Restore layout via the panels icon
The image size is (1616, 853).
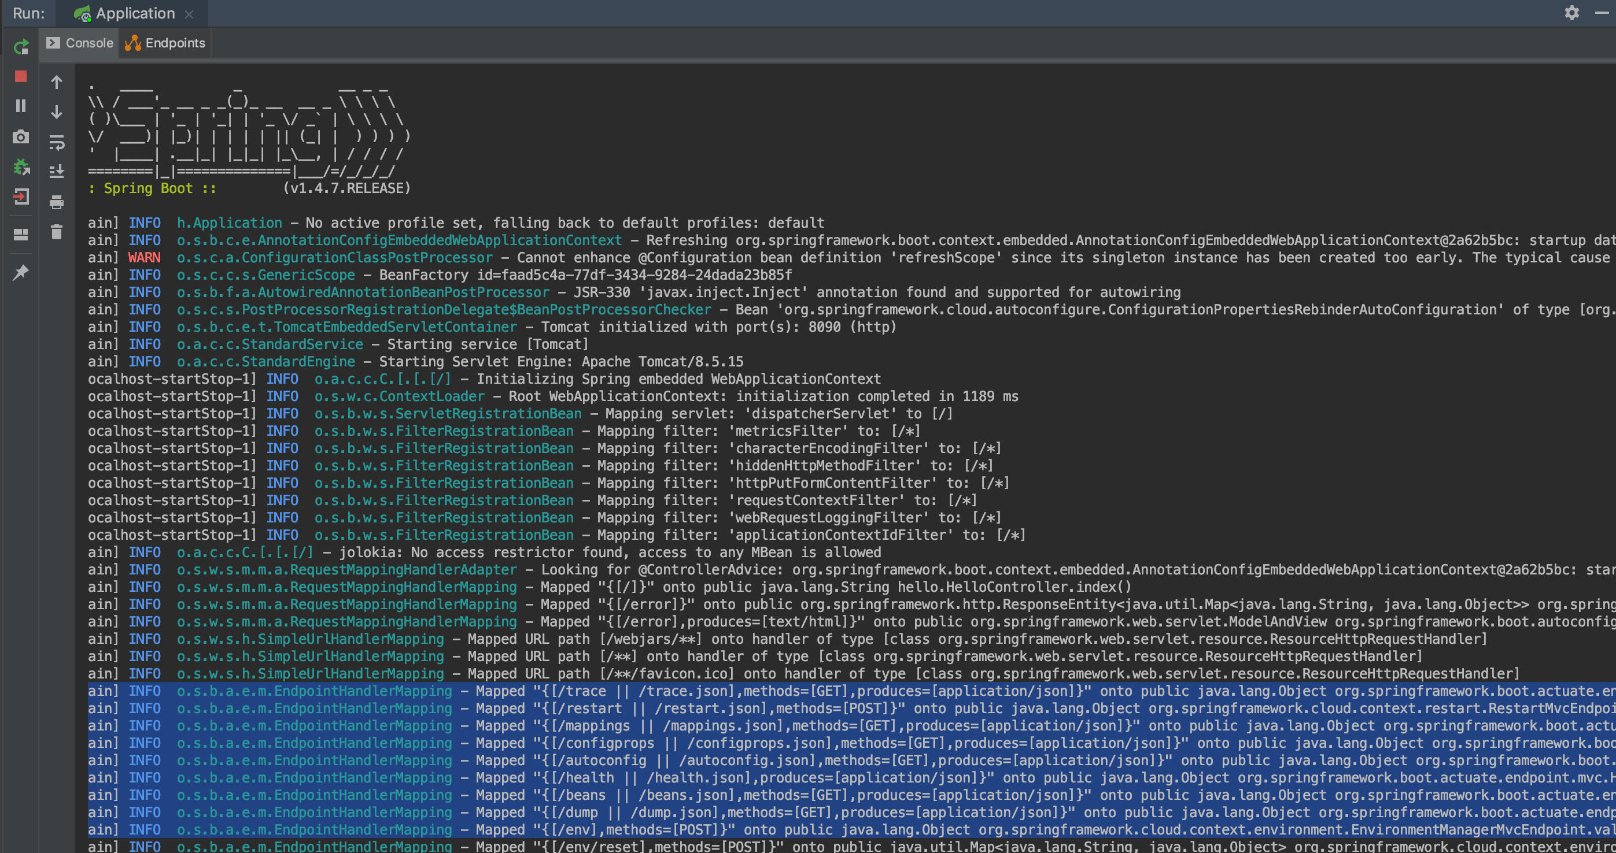coord(21,235)
